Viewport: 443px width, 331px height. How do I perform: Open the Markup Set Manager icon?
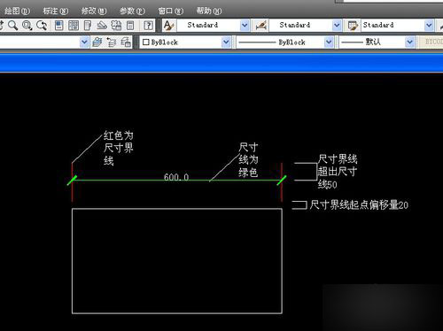(x=116, y=26)
